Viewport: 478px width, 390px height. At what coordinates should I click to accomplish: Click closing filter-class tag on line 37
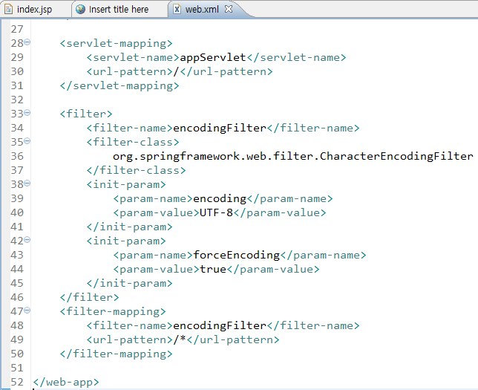click(137, 170)
